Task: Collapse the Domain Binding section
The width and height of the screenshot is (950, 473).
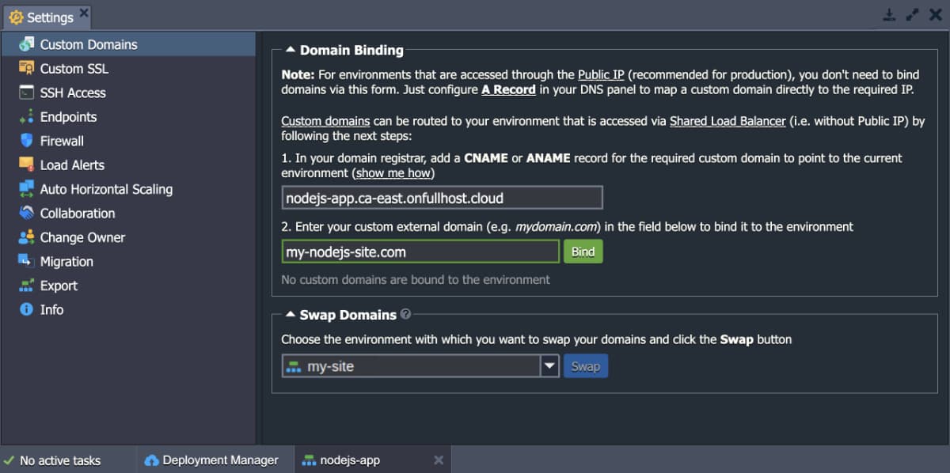Action: pos(291,50)
